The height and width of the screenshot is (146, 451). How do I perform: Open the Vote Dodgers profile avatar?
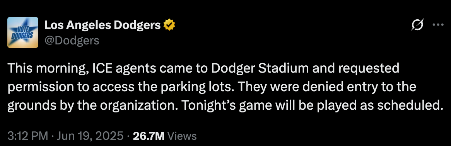pos(23,32)
